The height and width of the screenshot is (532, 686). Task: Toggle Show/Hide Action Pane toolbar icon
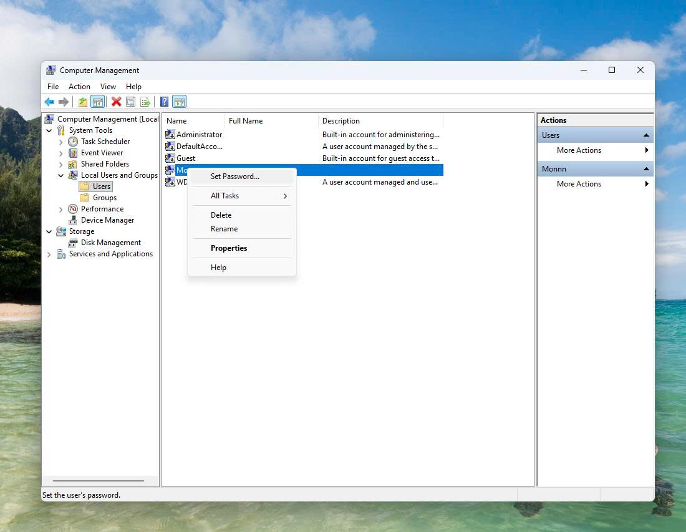point(180,102)
